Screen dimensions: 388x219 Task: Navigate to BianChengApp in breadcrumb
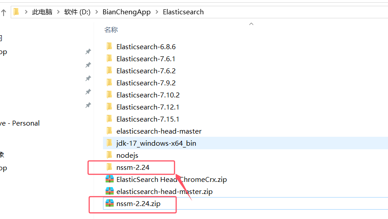click(127, 12)
